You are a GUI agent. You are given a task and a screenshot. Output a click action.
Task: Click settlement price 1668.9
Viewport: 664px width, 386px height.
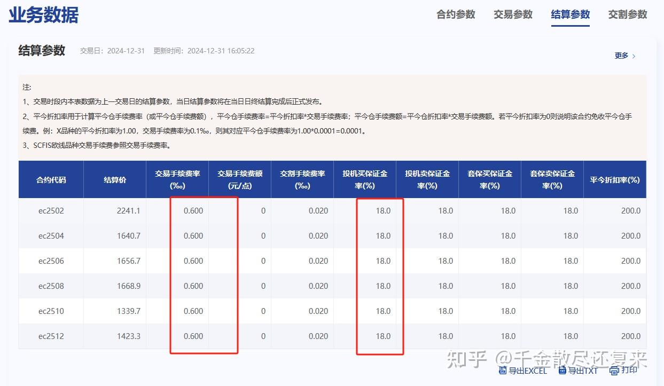128,286
